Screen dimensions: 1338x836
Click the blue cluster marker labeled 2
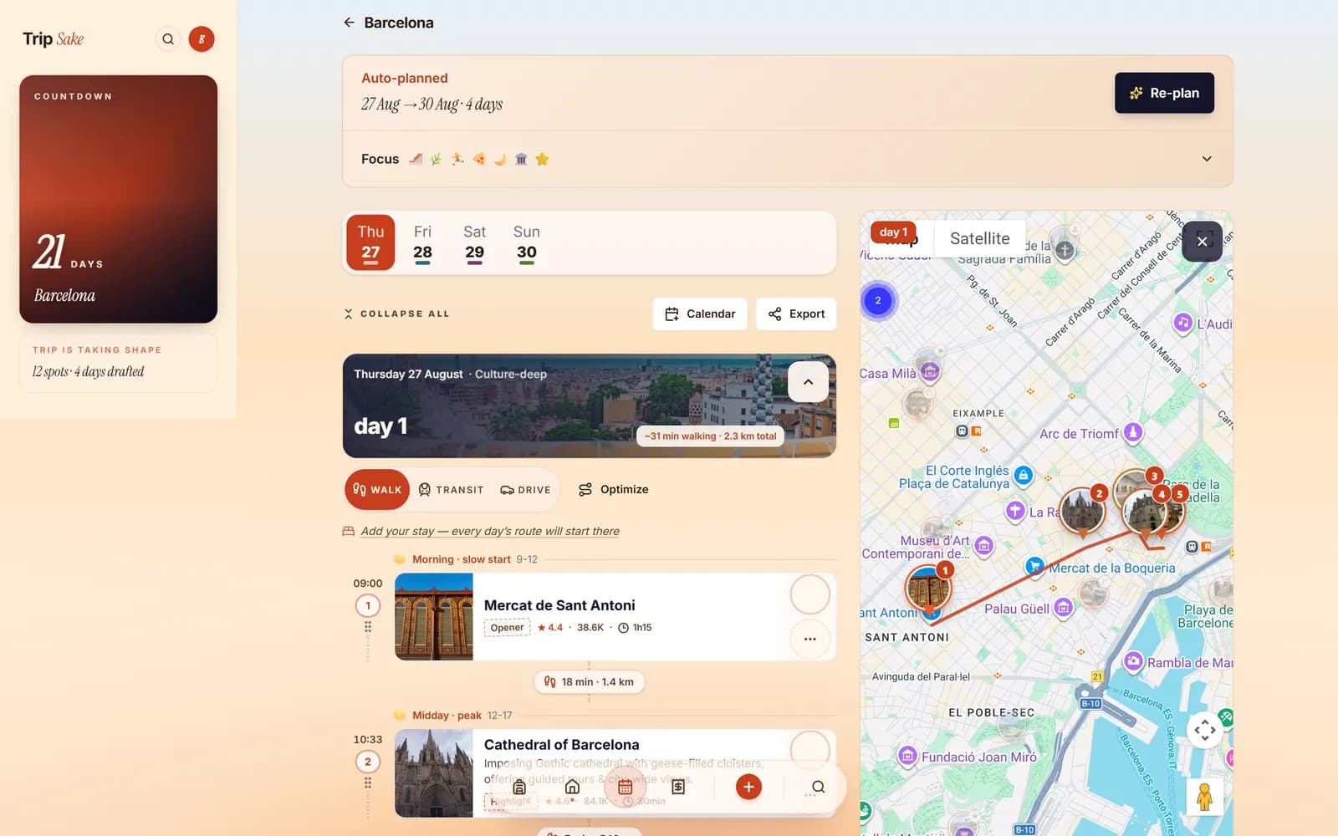tap(878, 301)
